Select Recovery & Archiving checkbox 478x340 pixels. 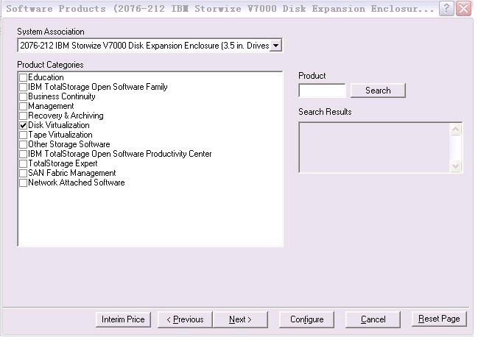(x=23, y=116)
